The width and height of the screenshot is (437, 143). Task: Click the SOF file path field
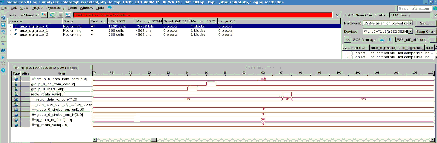click(x=412, y=39)
